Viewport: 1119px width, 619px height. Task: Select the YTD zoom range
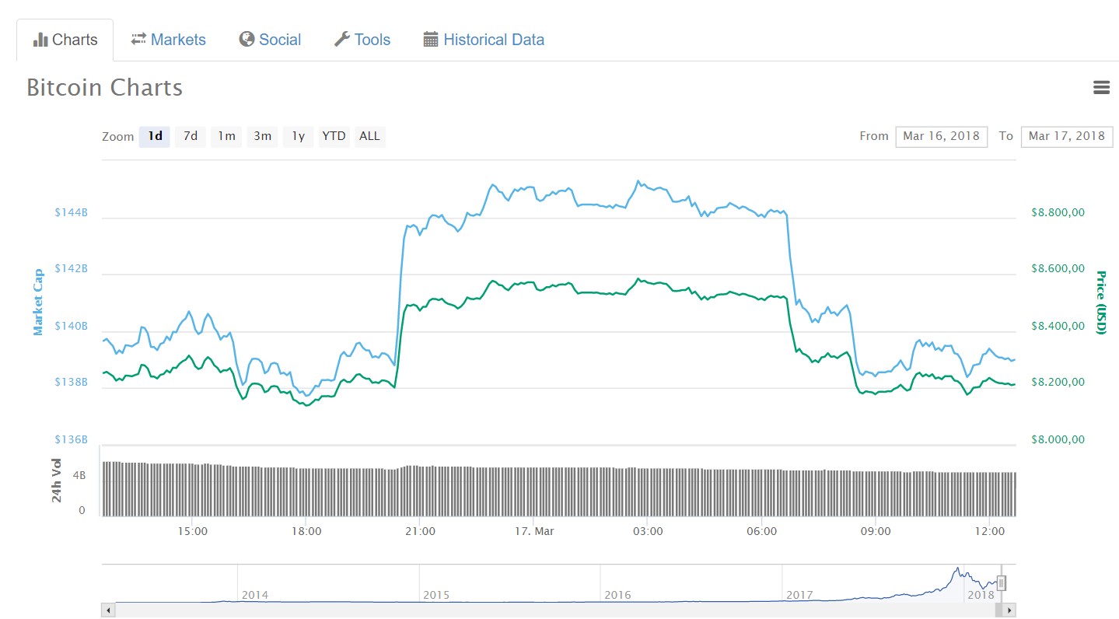click(334, 136)
